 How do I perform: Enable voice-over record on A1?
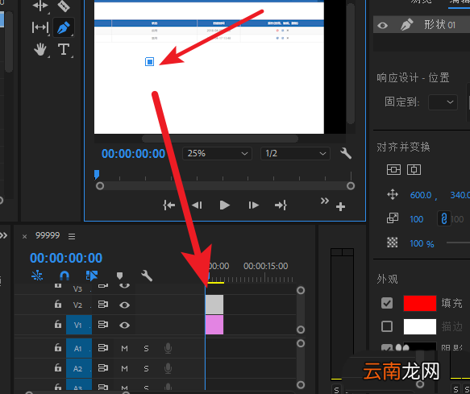(168, 348)
